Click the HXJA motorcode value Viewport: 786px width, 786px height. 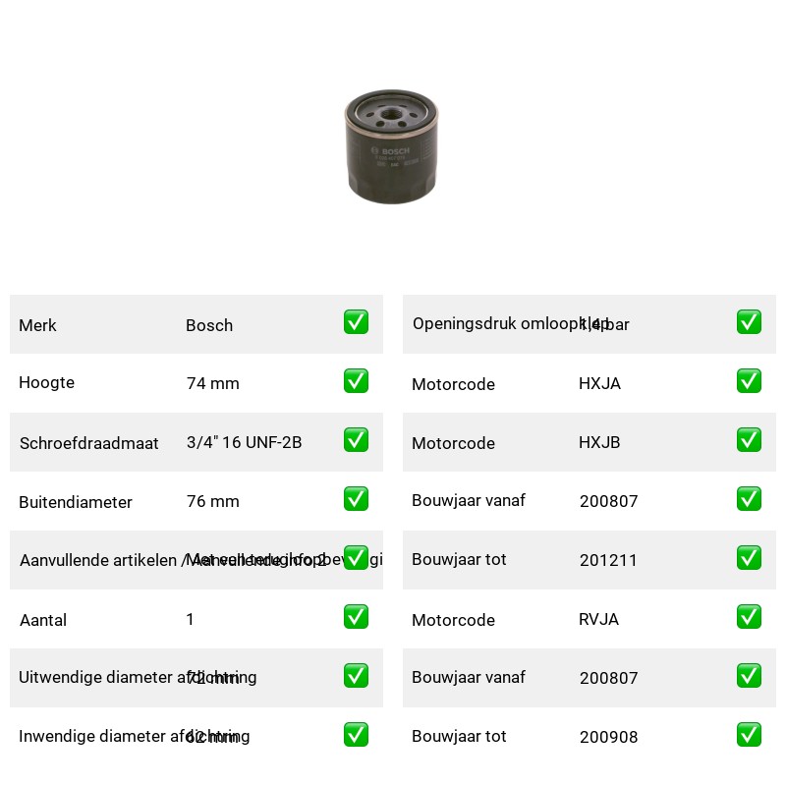(x=599, y=383)
